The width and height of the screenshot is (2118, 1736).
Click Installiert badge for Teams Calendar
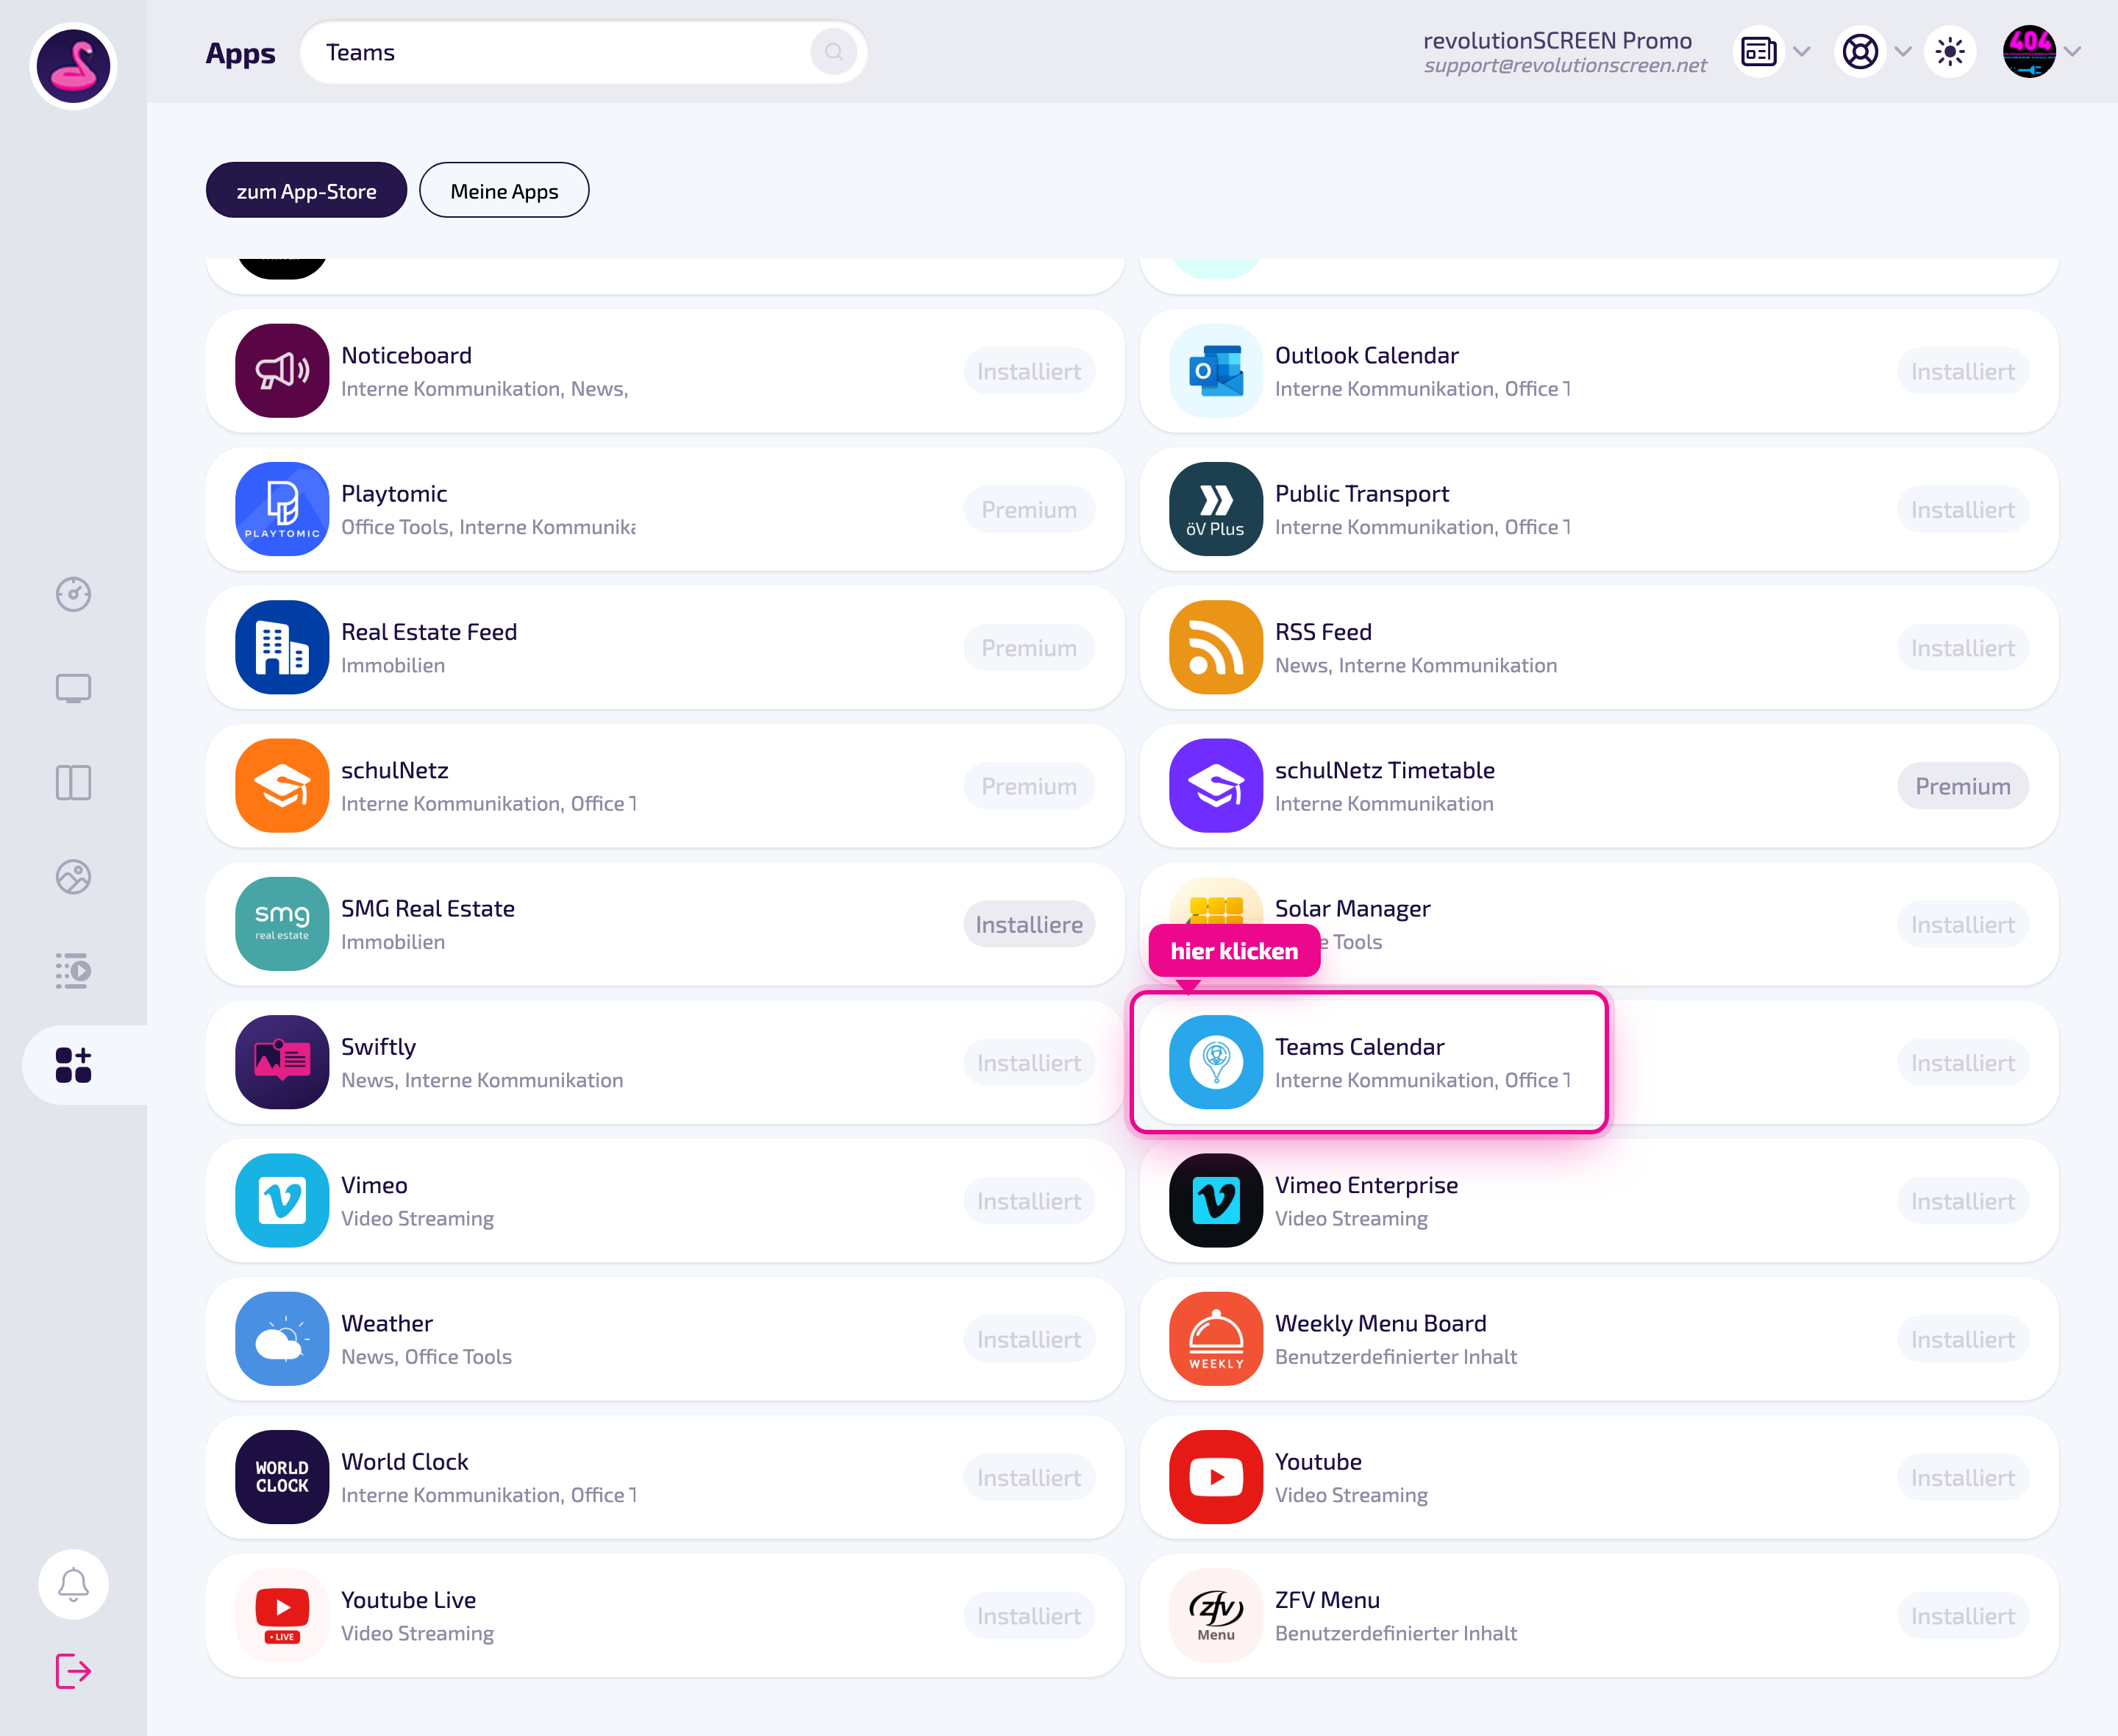point(1962,1062)
